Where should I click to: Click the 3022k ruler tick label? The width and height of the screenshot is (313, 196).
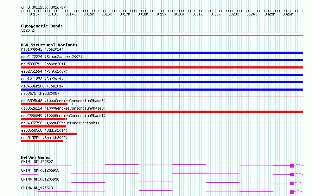coord(215,14)
